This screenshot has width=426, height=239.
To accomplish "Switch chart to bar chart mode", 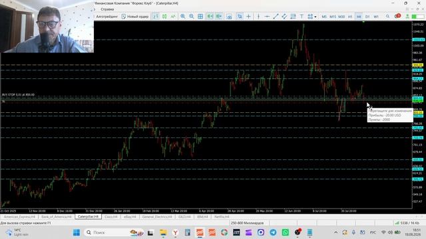I will pyautogui.click(x=156, y=17).
